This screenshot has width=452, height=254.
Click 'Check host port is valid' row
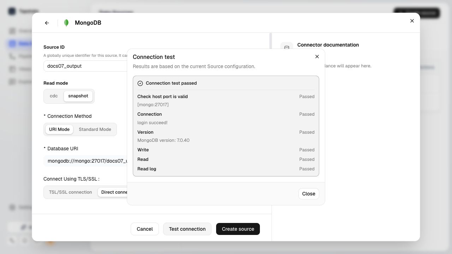coord(226,97)
